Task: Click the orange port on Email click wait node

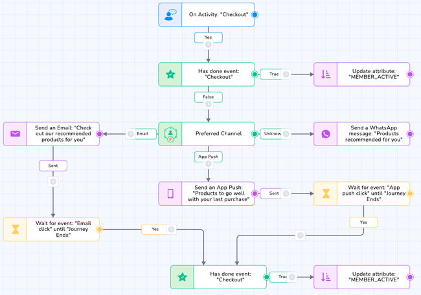Action: (99, 229)
